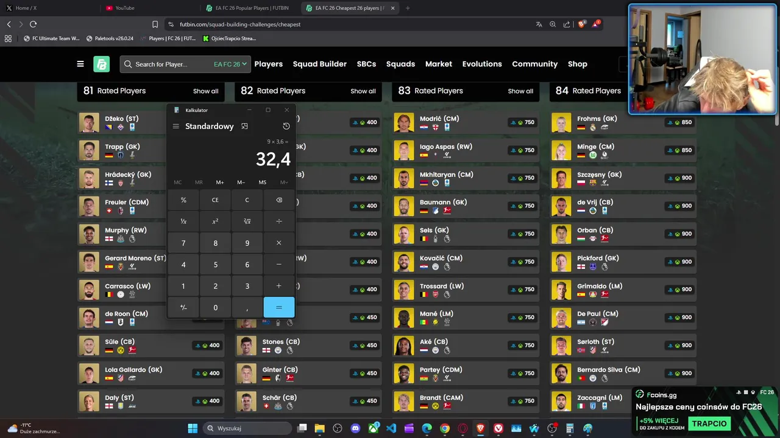Show all 82 Rated Players
Screen dimensions: 780x438
click(x=363, y=91)
